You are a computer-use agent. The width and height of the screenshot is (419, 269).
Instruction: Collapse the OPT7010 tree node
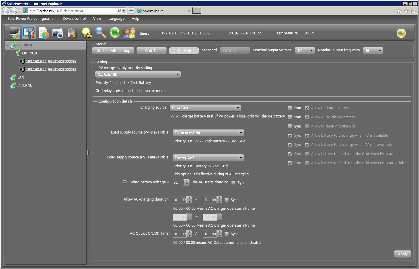[x=12, y=54]
